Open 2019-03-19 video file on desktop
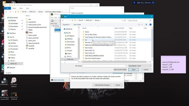 pyautogui.click(x=14, y=96)
